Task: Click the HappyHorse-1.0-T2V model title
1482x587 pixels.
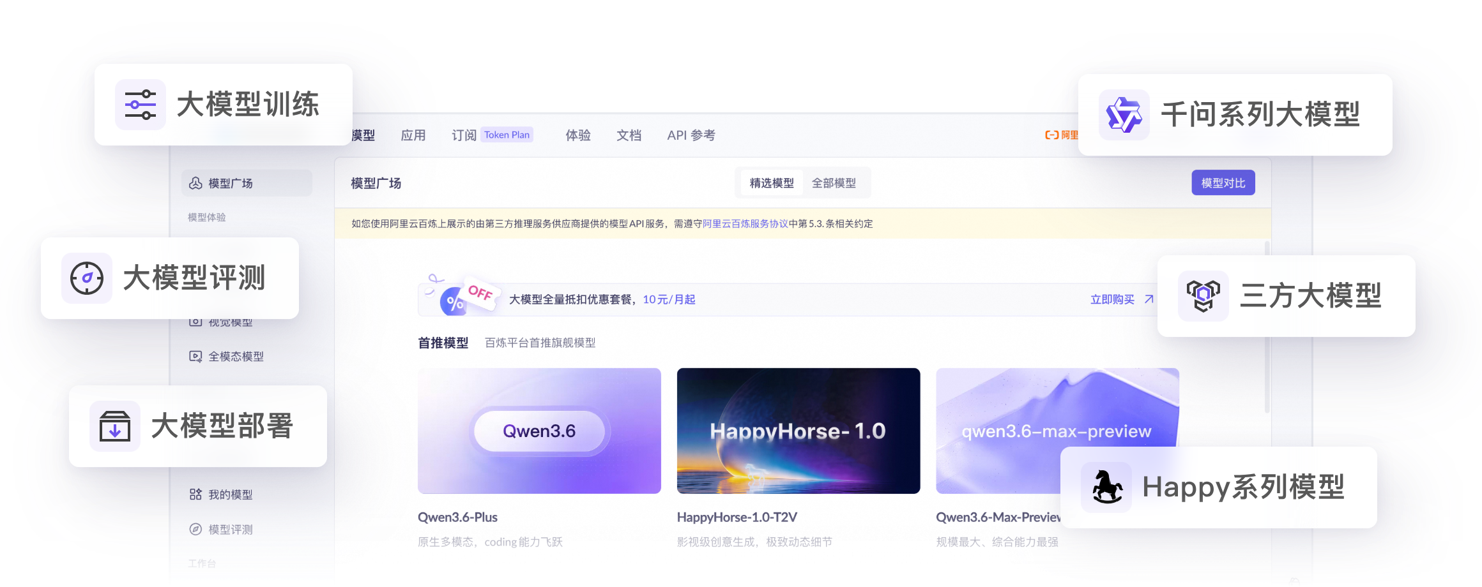Action: [737, 517]
